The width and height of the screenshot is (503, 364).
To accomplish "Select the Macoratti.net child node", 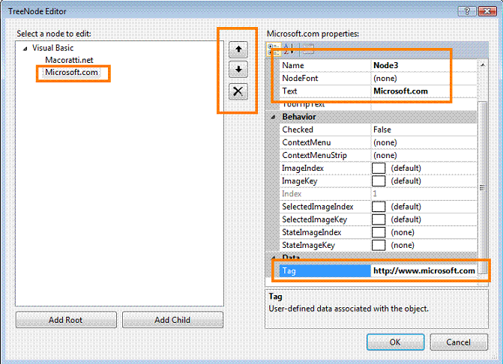I will (69, 60).
